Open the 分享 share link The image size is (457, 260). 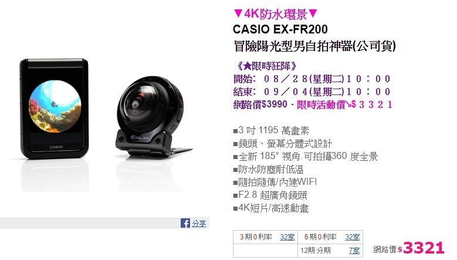click(199, 224)
